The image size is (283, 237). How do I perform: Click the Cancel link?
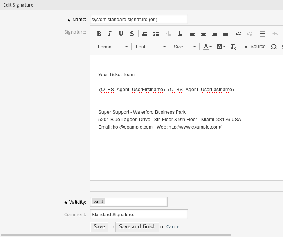tap(173, 227)
